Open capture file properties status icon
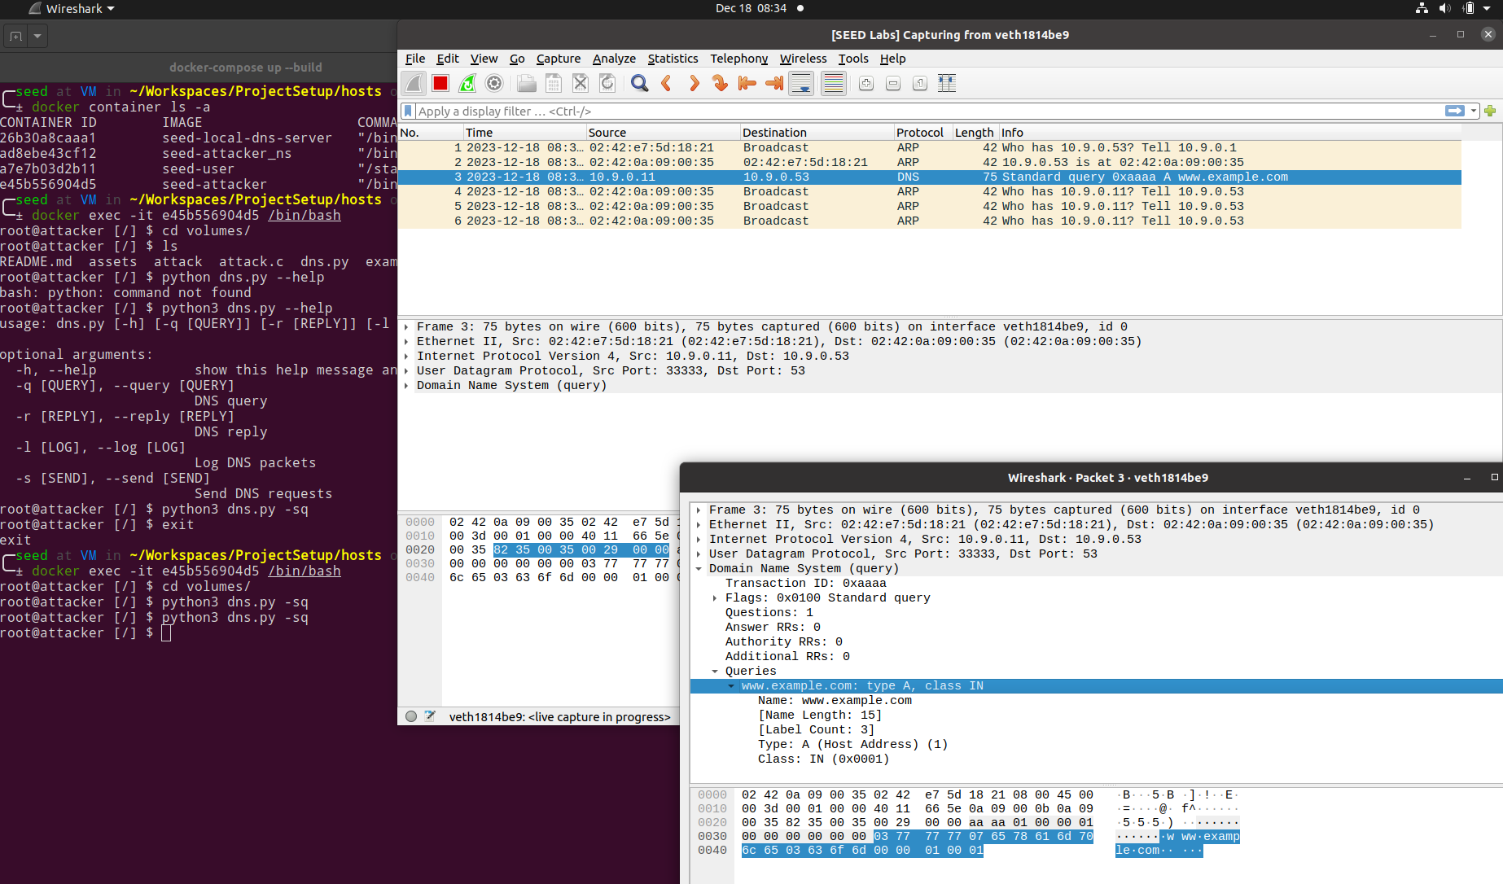 point(430,716)
